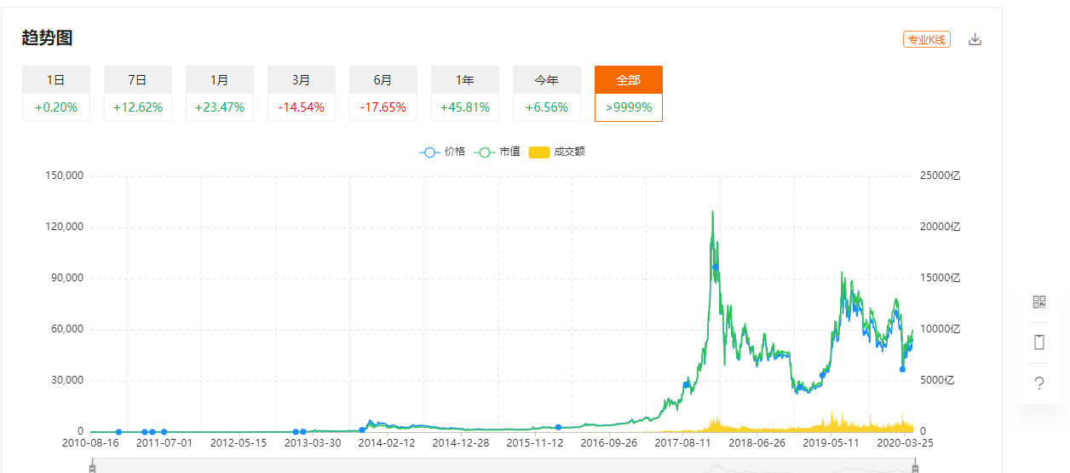Open the help question mark icon
This screenshot has width=1070, height=473.
[1038, 384]
